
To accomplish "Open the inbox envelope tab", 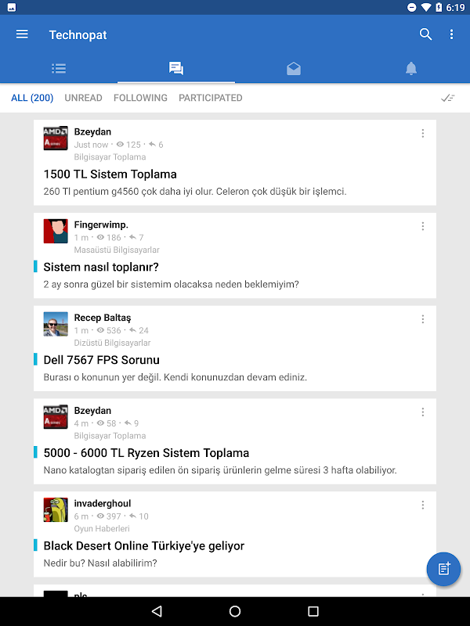I will click(294, 69).
